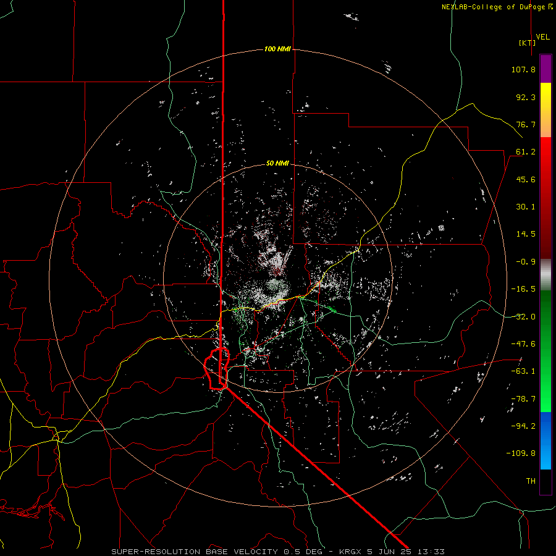
Task: Pick the yellow-orange segment of the color bar
Action: (545, 110)
